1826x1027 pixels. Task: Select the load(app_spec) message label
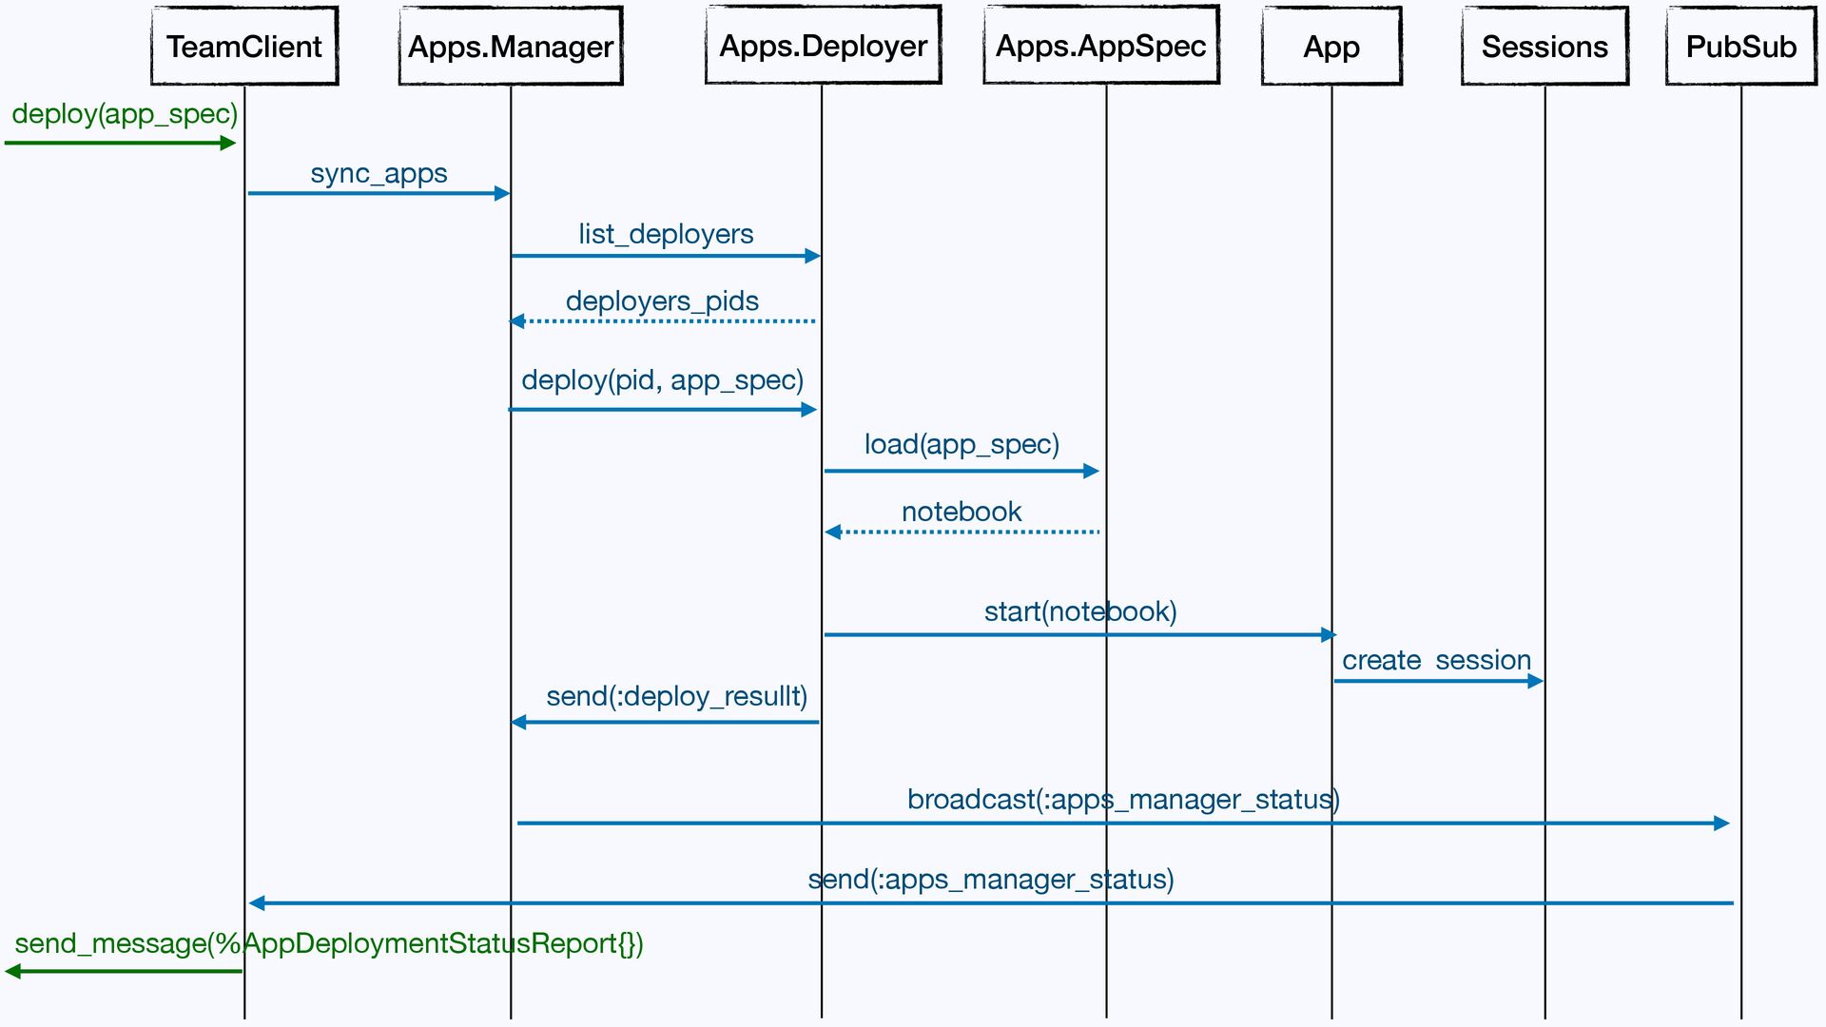962,444
